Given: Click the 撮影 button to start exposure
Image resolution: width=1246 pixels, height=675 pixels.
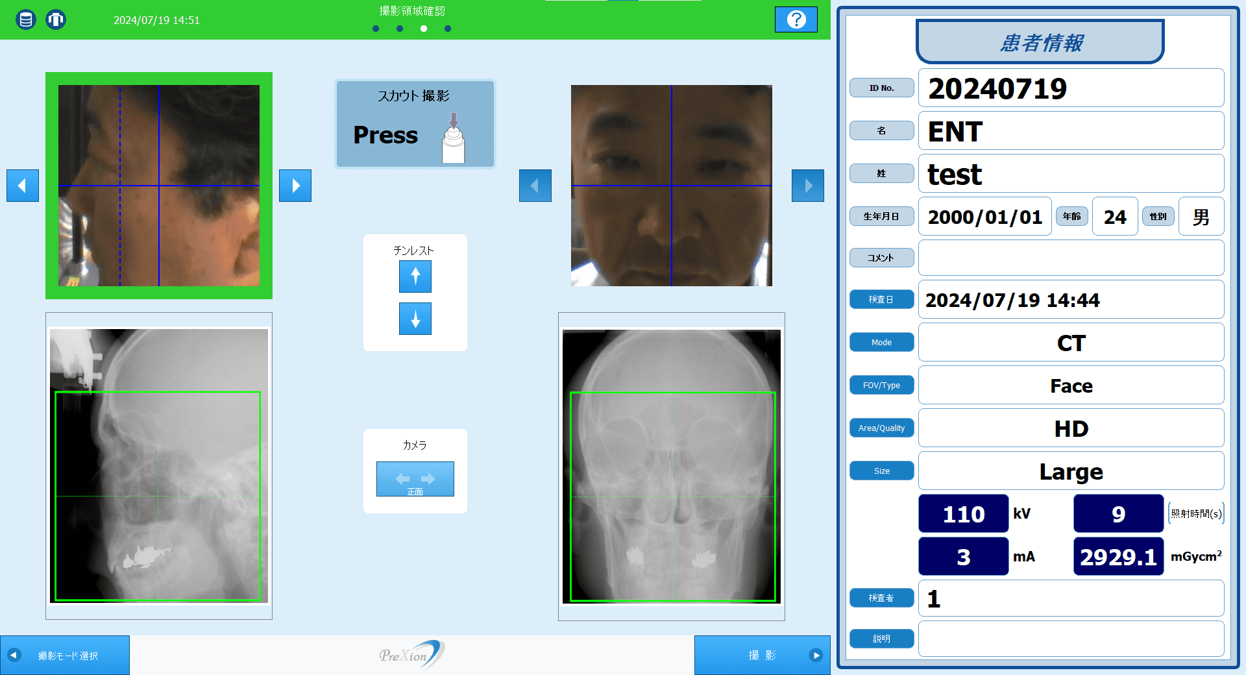Looking at the screenshot, I should click(x=763, y=656).
